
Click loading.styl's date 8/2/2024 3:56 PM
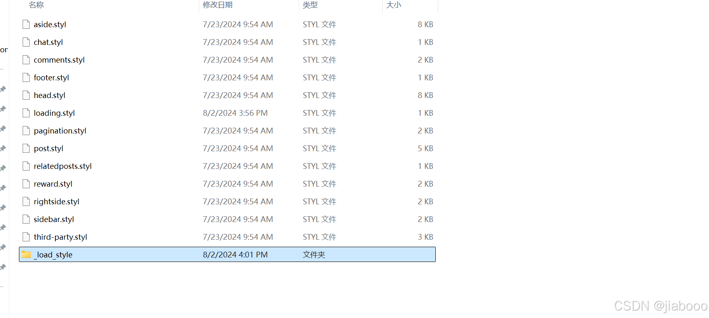point(235,113)
